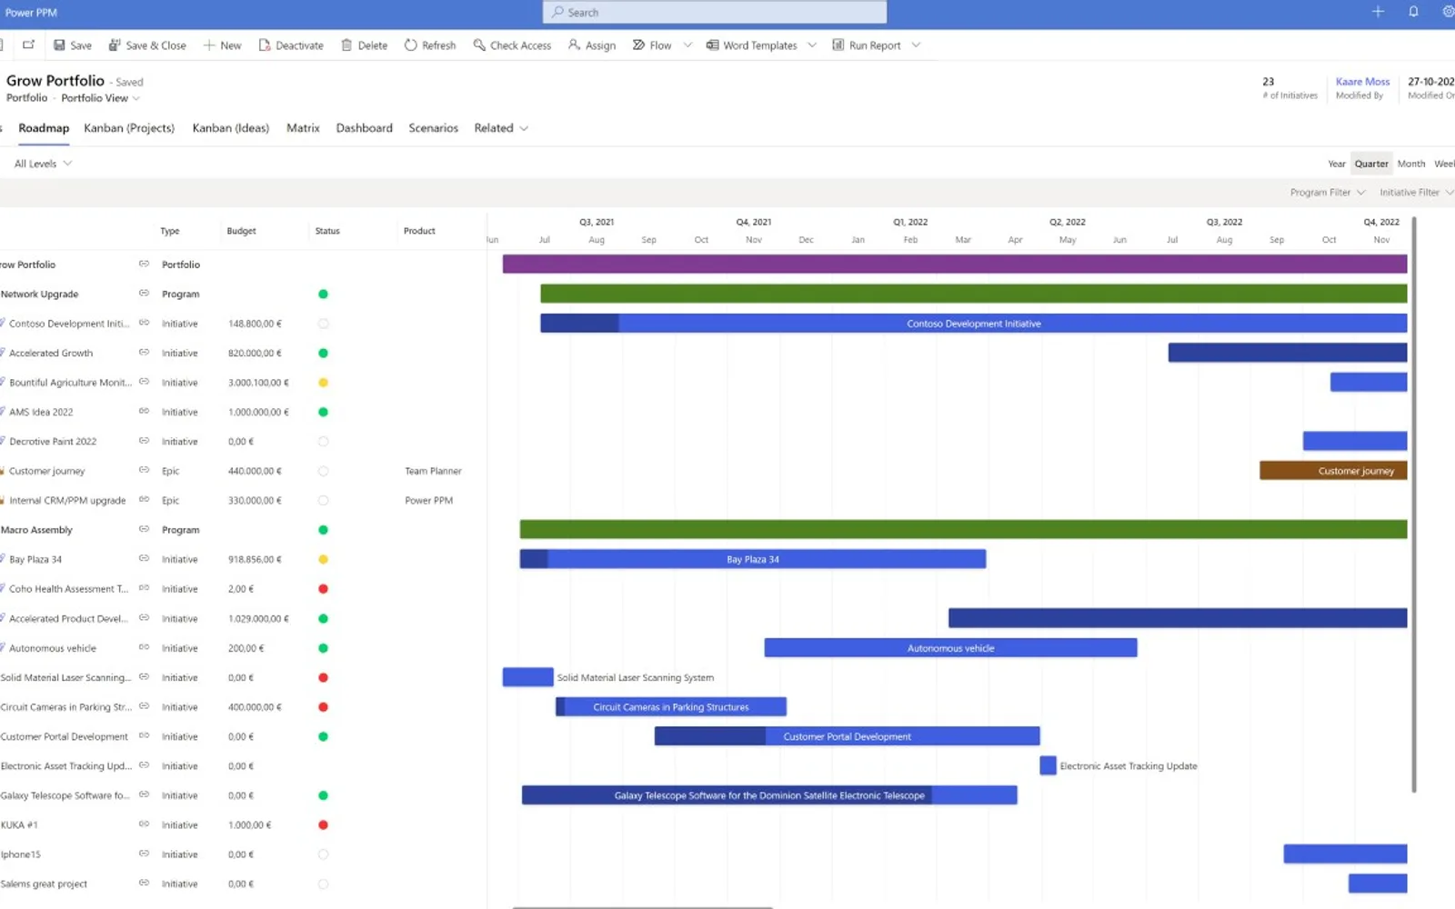
Task: Click link icon beside Bay Plaza 34
Action: click(144, 559)
